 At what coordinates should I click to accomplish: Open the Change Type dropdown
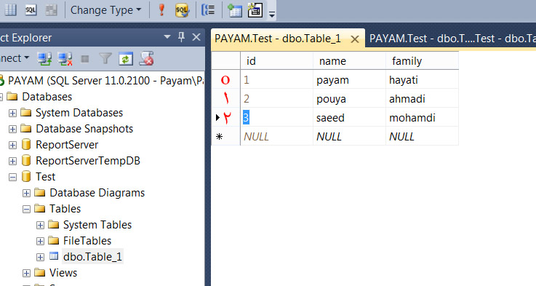pyautogui.click(x=105, y=10)
